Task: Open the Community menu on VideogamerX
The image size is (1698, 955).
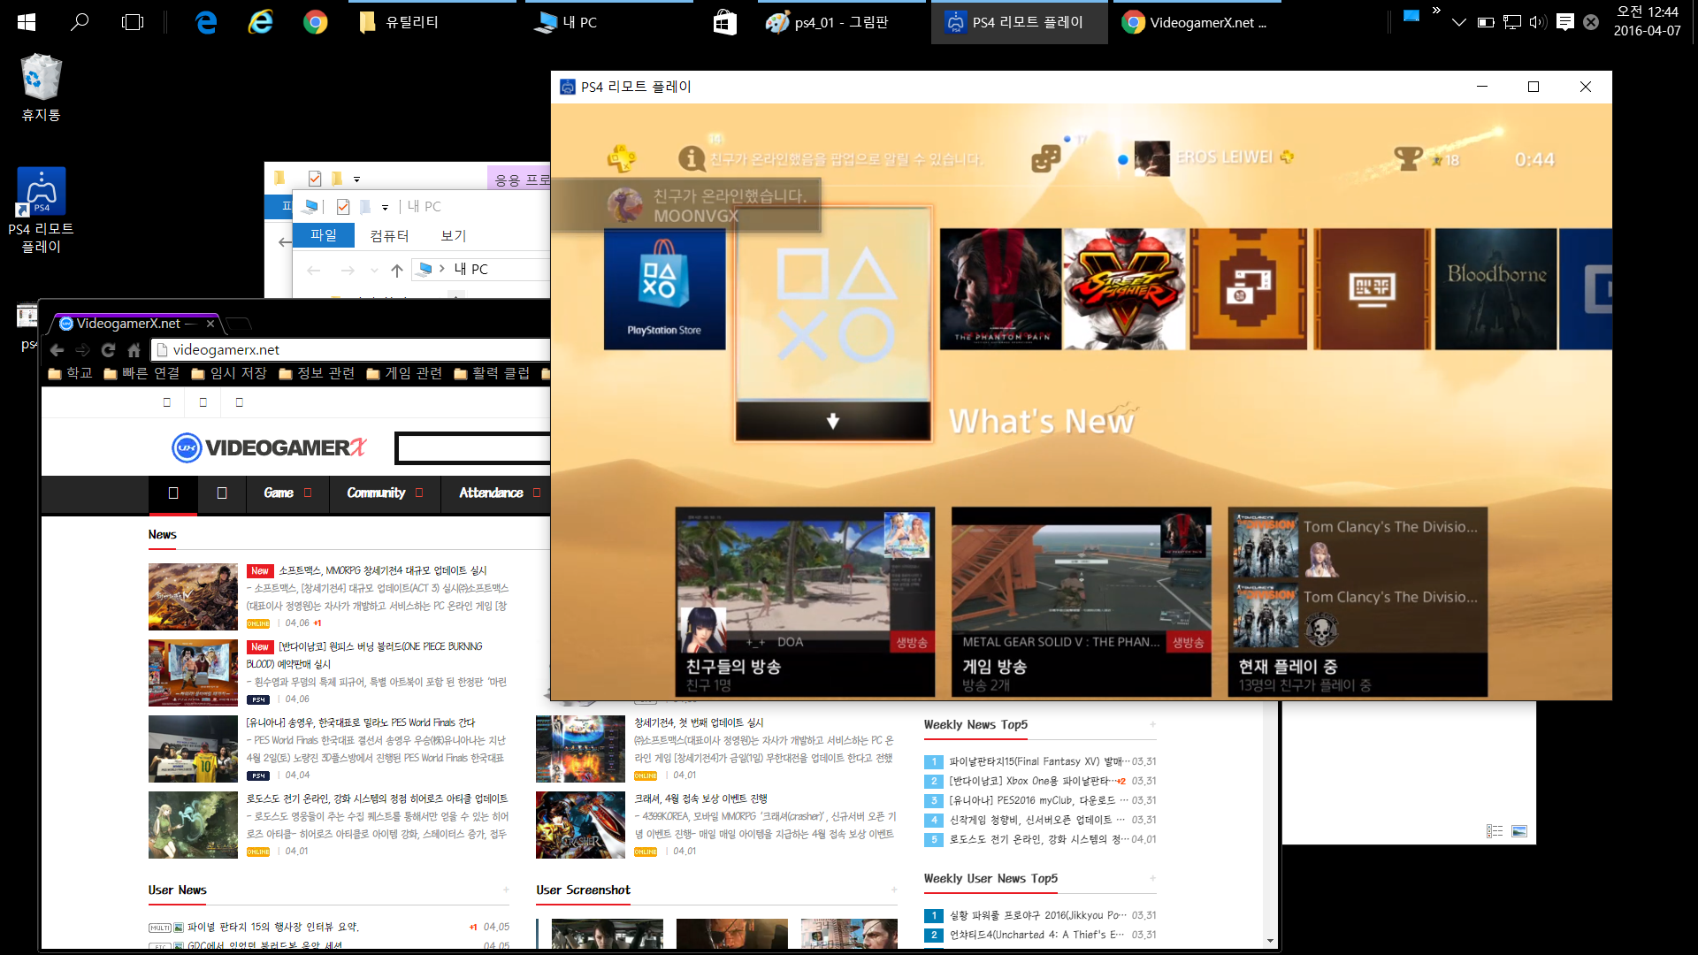Action: click(x=377, y=493)
